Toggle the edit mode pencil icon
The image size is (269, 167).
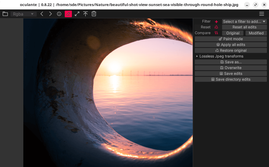pyautogui.click(x=68, y=14)
